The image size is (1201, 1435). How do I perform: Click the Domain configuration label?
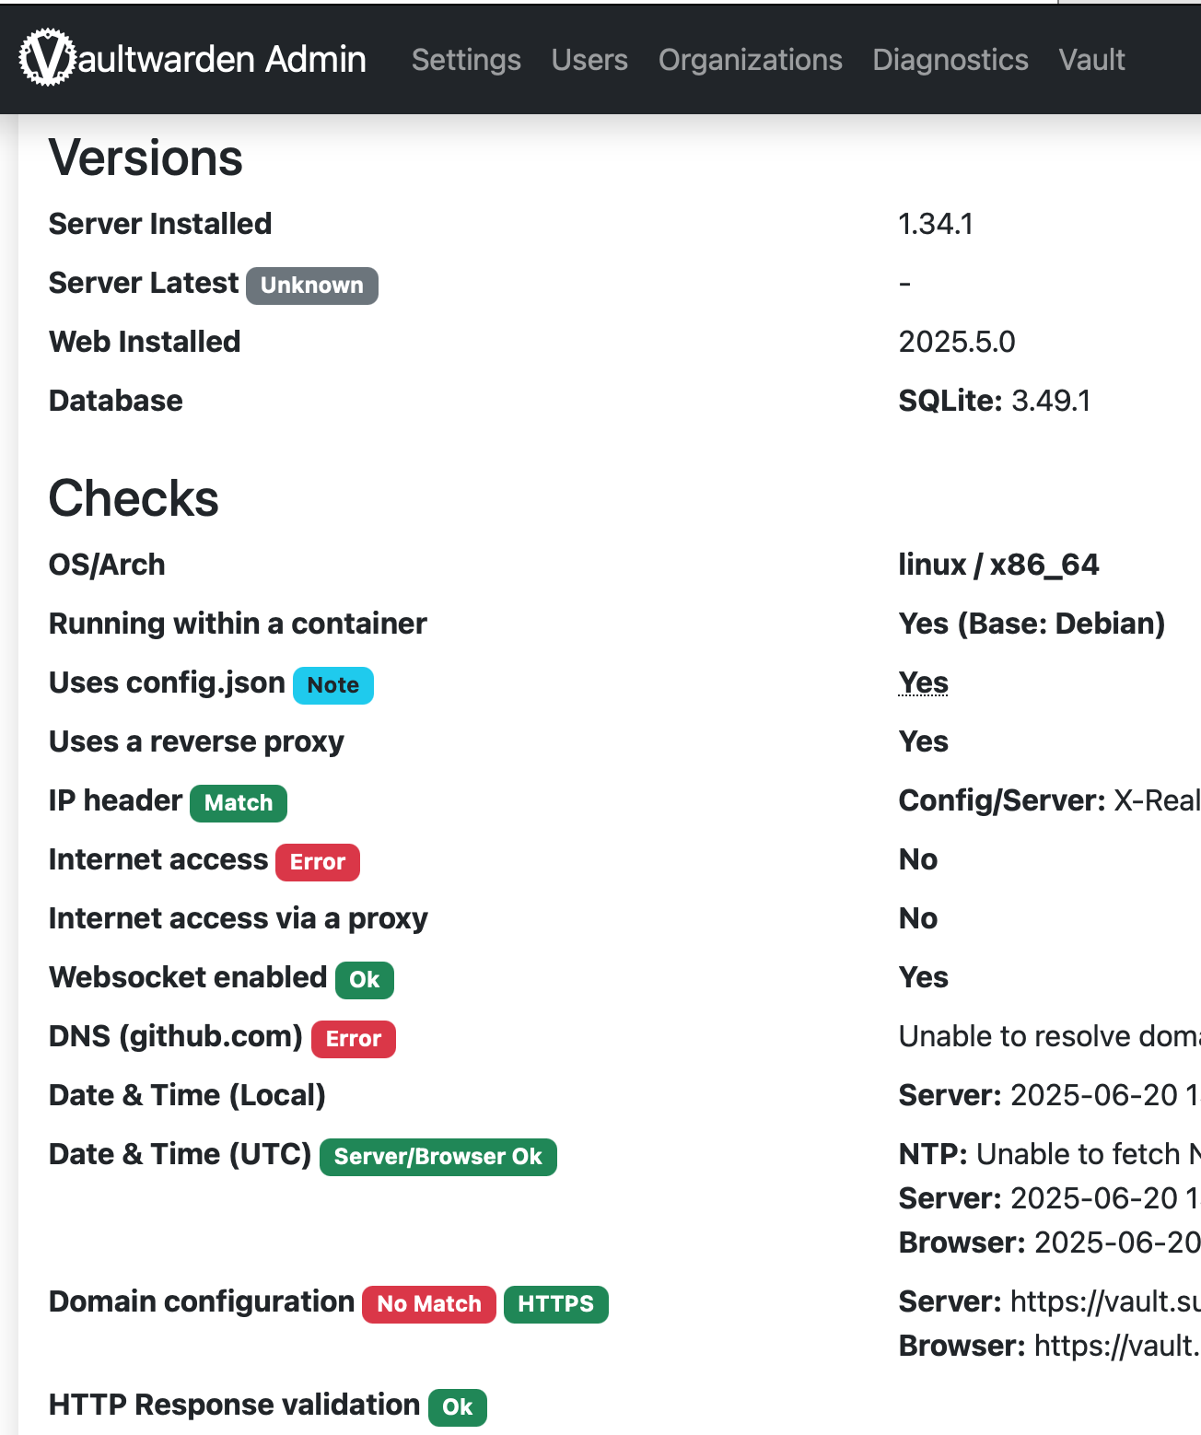[202, 1301]
